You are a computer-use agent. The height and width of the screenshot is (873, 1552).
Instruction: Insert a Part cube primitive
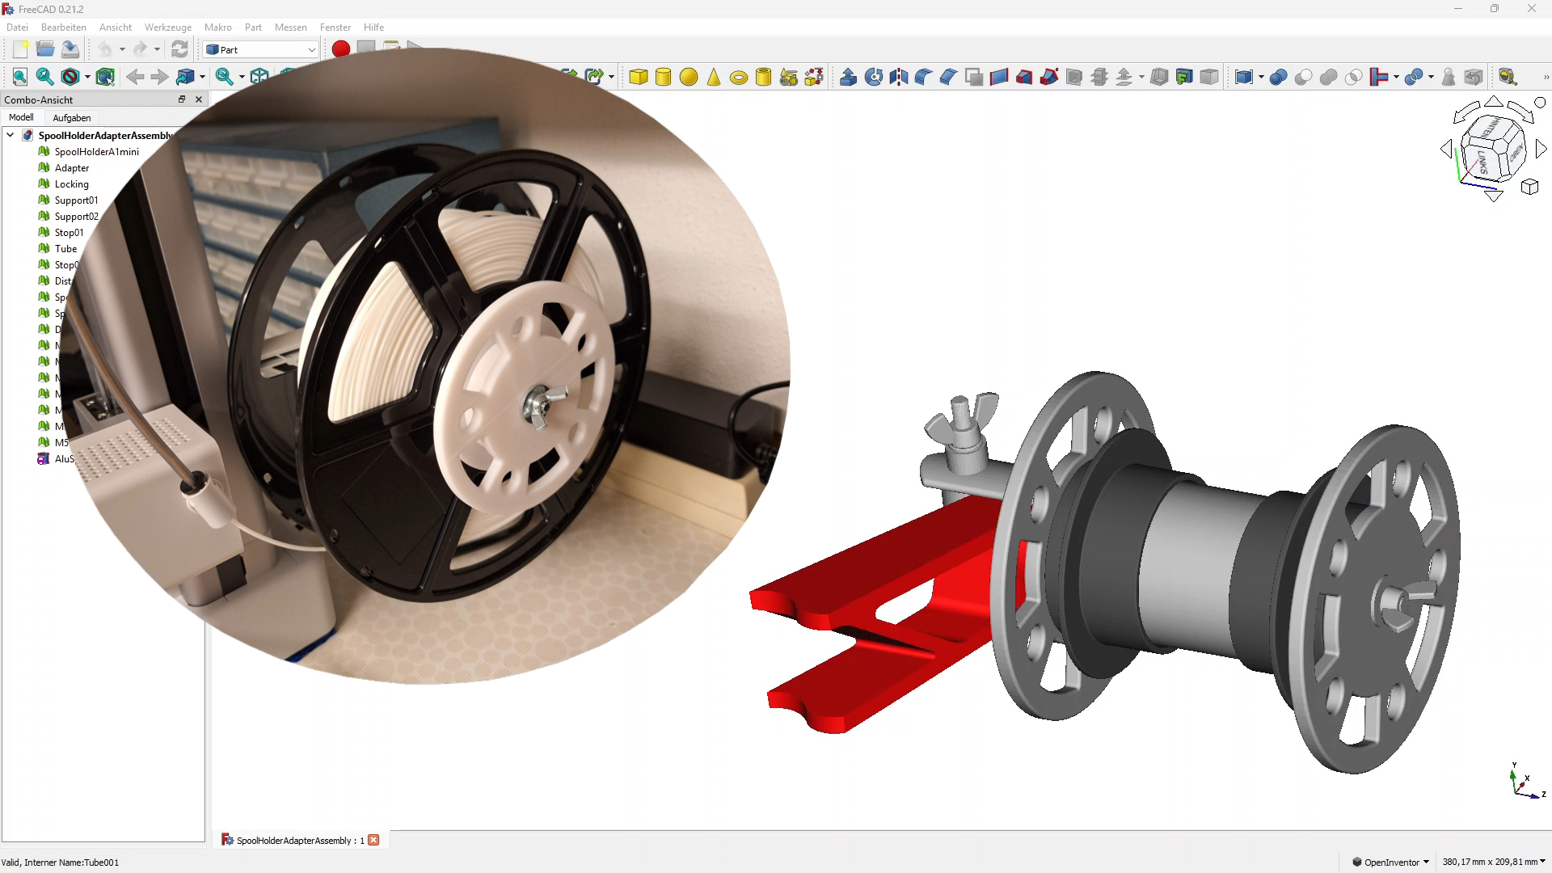coord(639,77)
